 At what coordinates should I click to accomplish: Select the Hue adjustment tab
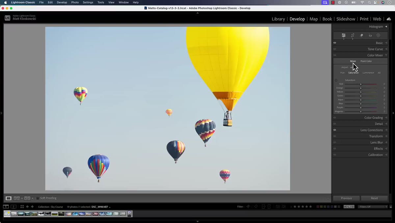click(342, 73)
